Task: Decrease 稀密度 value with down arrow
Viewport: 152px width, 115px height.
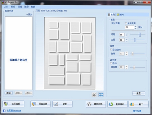Action: pyautogui.click(x=127, y=68)
